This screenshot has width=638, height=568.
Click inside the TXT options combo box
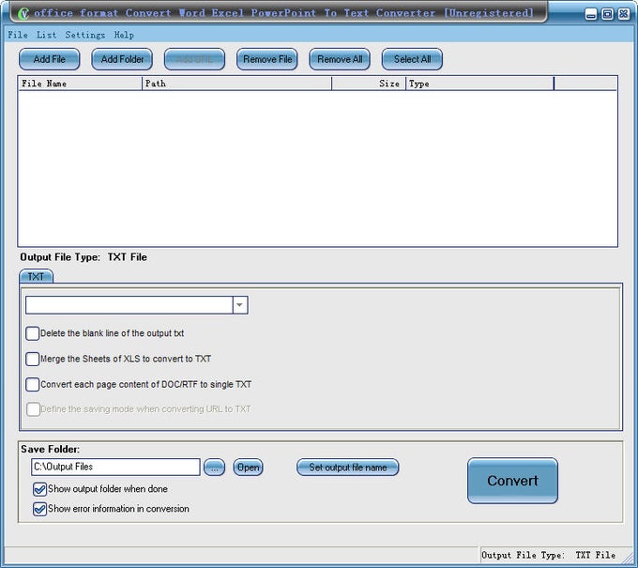tap(129, 305)
